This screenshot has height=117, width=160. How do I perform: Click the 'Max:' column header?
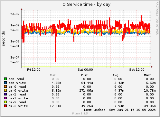pos(147,75)
